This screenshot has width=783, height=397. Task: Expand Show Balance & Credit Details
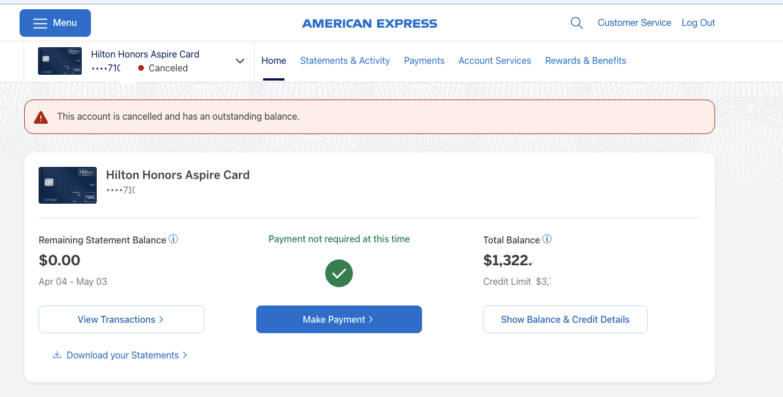pyautogui.click(x=565, y=319)
